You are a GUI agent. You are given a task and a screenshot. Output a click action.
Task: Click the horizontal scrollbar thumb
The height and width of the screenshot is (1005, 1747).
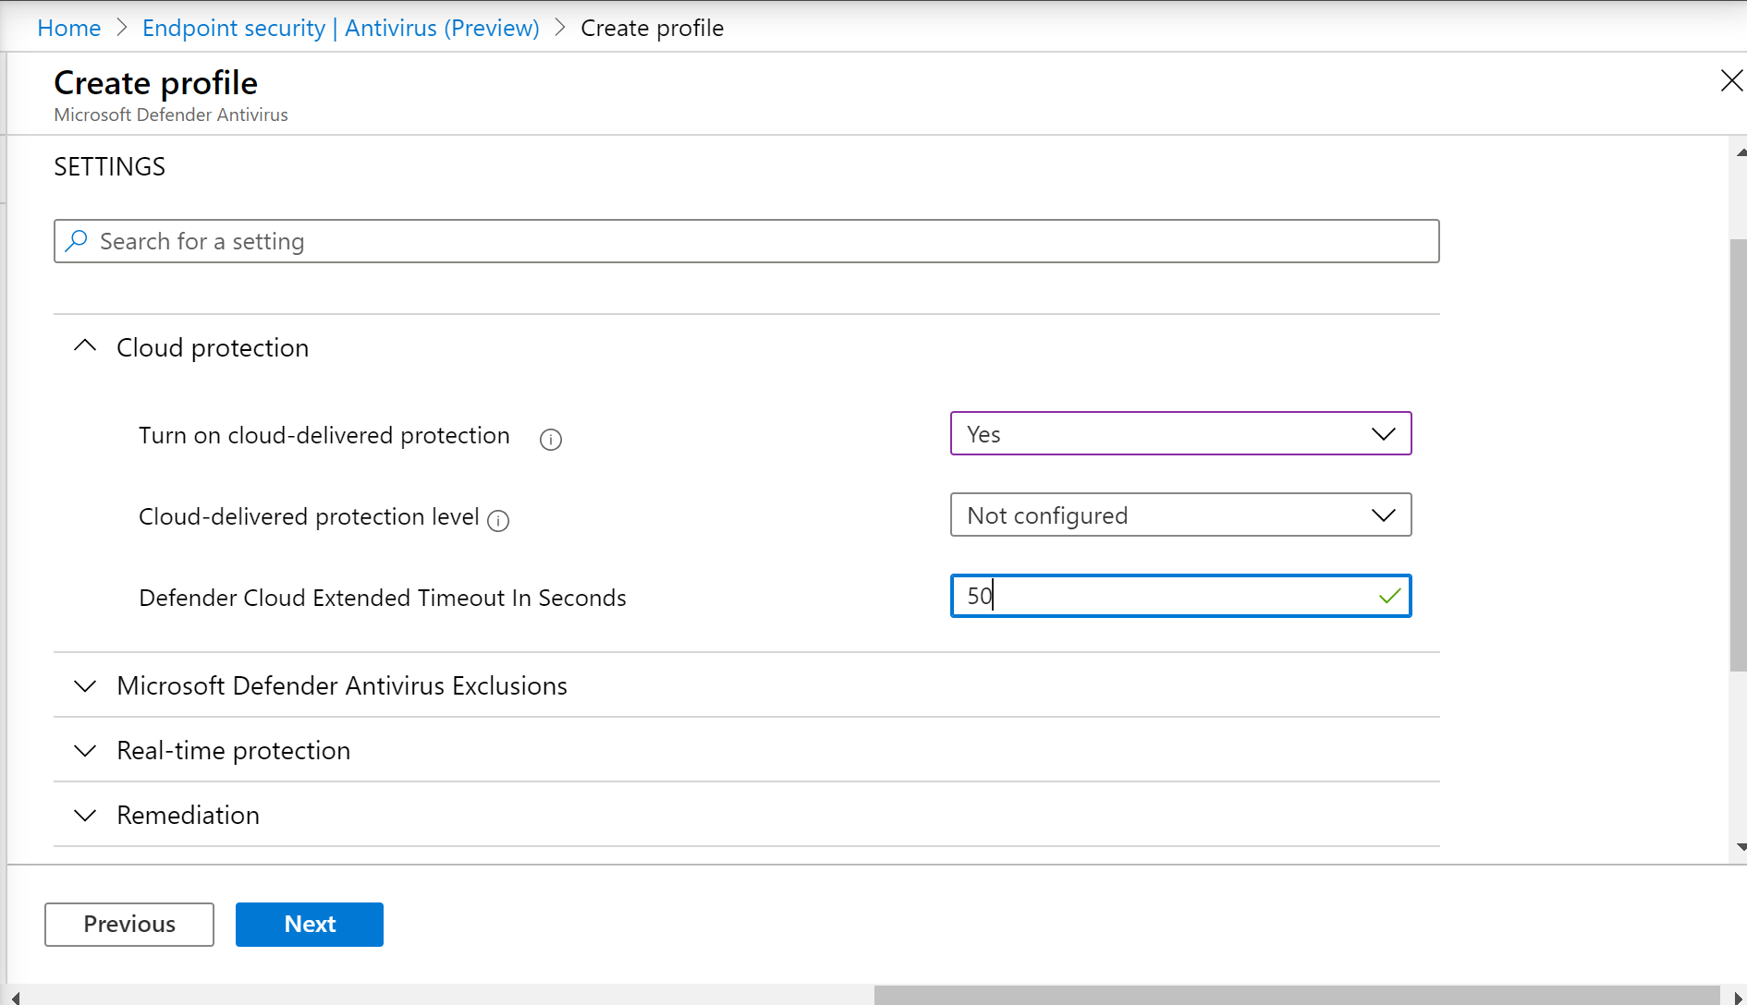[x=1294, y=996]
